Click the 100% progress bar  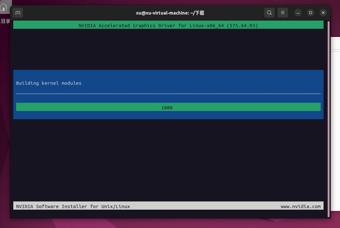(168, 107)
